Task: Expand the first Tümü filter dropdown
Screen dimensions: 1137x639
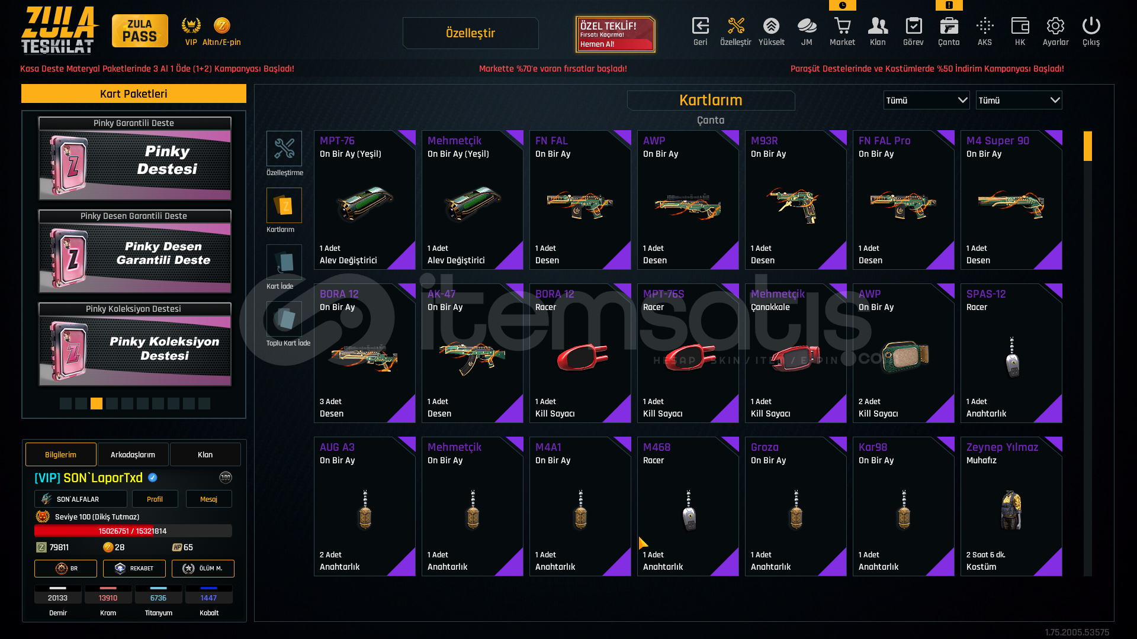Action: pyautogui.click(x=926, y=100)
